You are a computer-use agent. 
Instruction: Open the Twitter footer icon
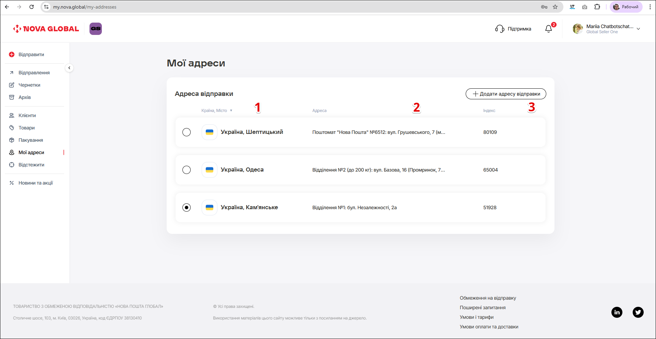(x=638, y=312)
